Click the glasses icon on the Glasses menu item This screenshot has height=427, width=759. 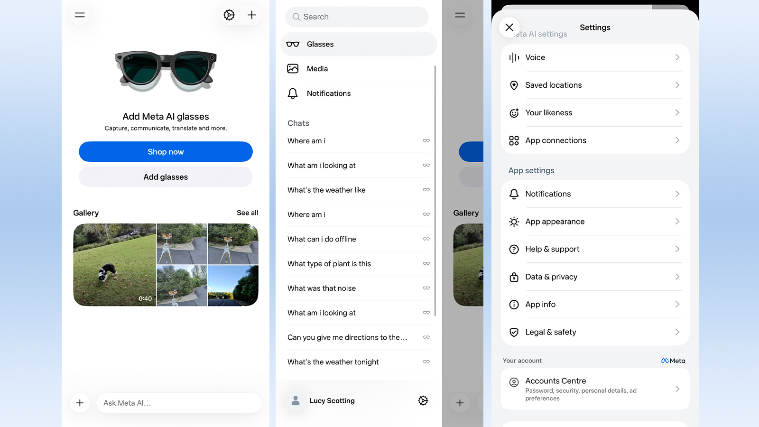coord(293,44)
